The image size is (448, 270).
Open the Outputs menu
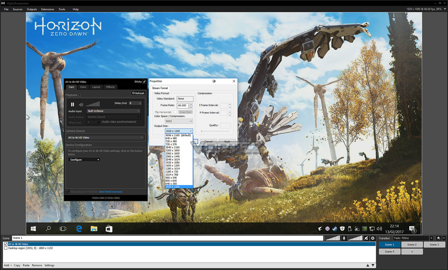(32, 9)
